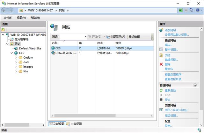The height and width of the screenshot is (133, 204).
Task: Switch to 内容视图 tab
Action: pos(74,124)
